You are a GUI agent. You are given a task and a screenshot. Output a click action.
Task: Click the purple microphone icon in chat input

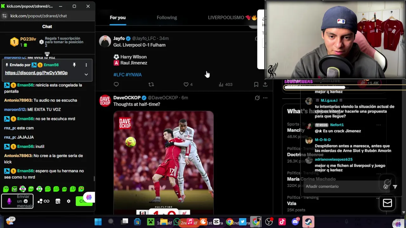click(9, 201)
